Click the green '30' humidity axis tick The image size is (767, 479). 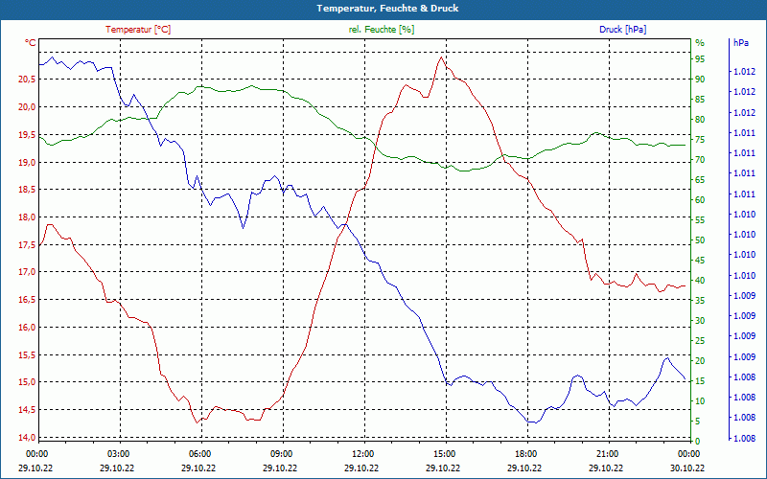click(x=700, y=321)
